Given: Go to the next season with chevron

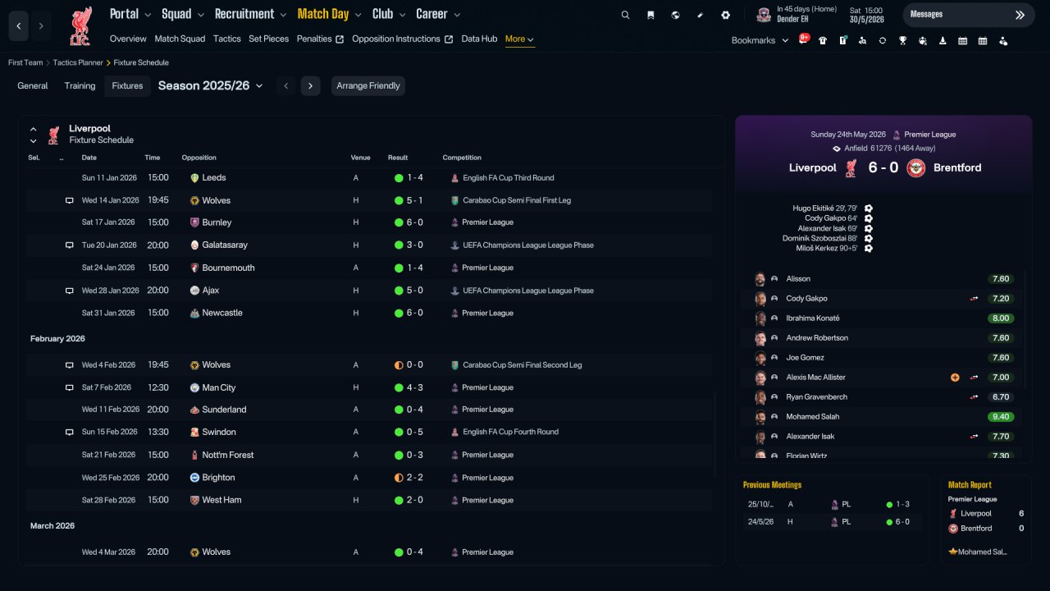Looking at the screenshot, I should pos(310,86).
